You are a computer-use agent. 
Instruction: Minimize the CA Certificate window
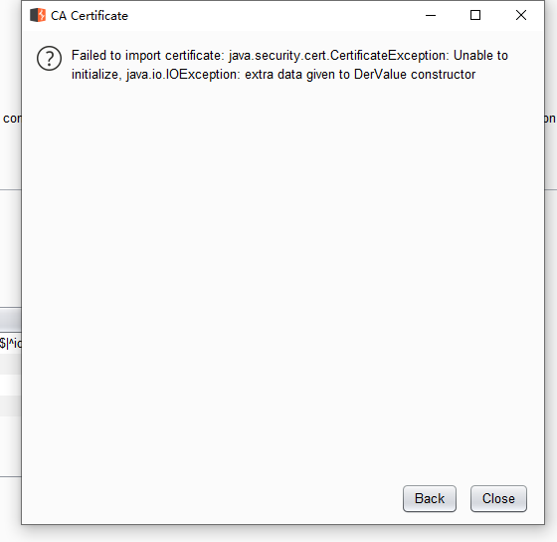pyautogui.click(x=431, y=15)
